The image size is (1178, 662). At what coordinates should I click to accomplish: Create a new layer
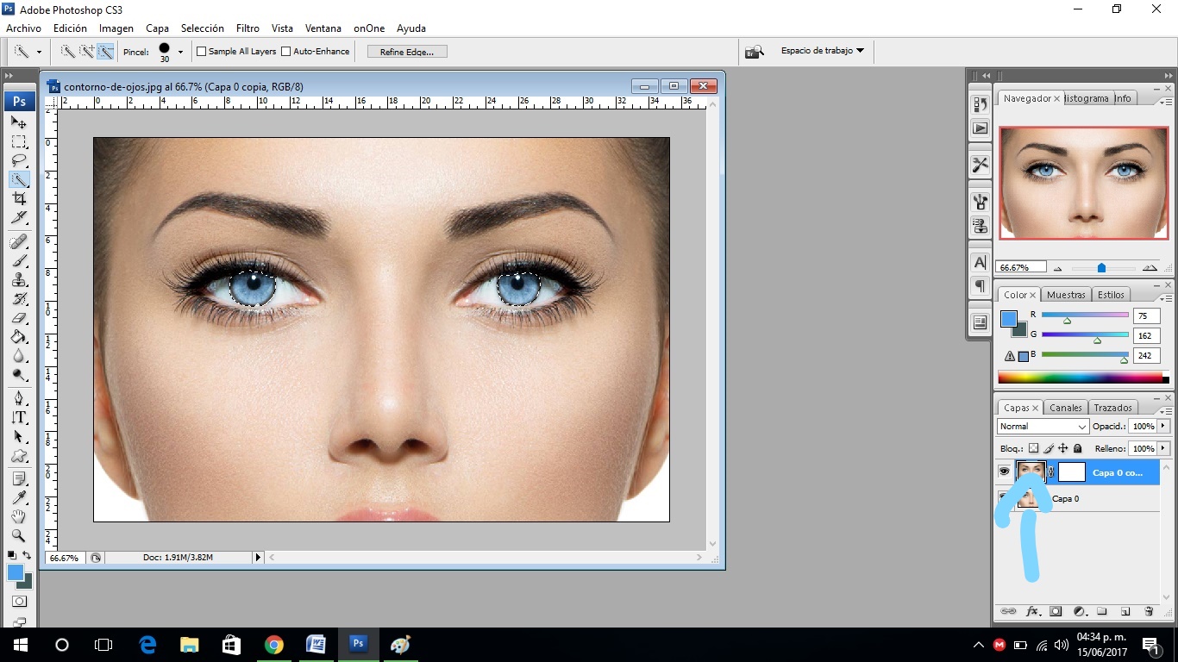click(1125, 611)
